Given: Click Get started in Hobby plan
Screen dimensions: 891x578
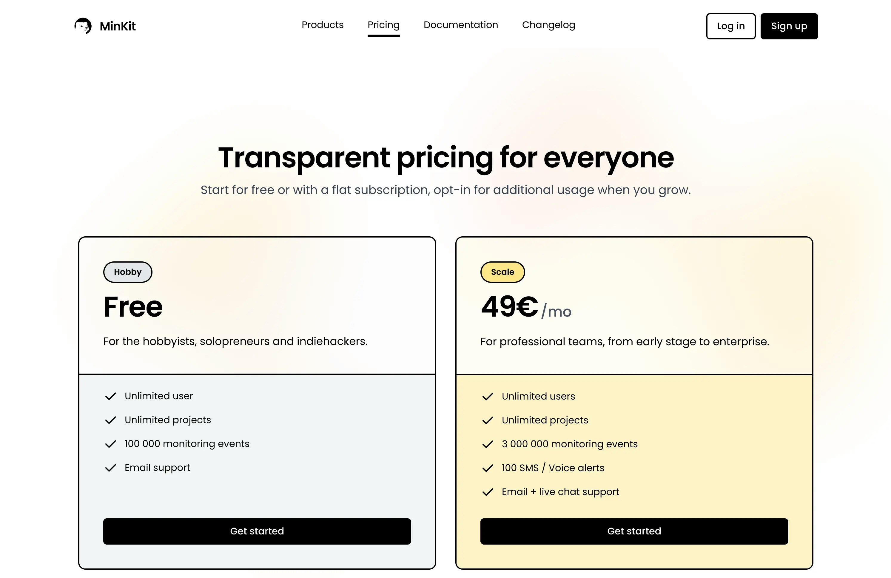Looking at the screenshot, I should pos(257,531).
